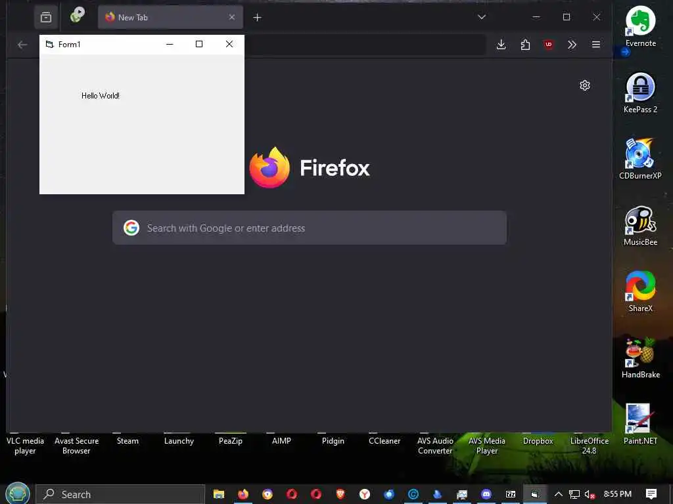The image size is (673, 504).
Task: Click the Google logo in search box
Action: (131, 228)
